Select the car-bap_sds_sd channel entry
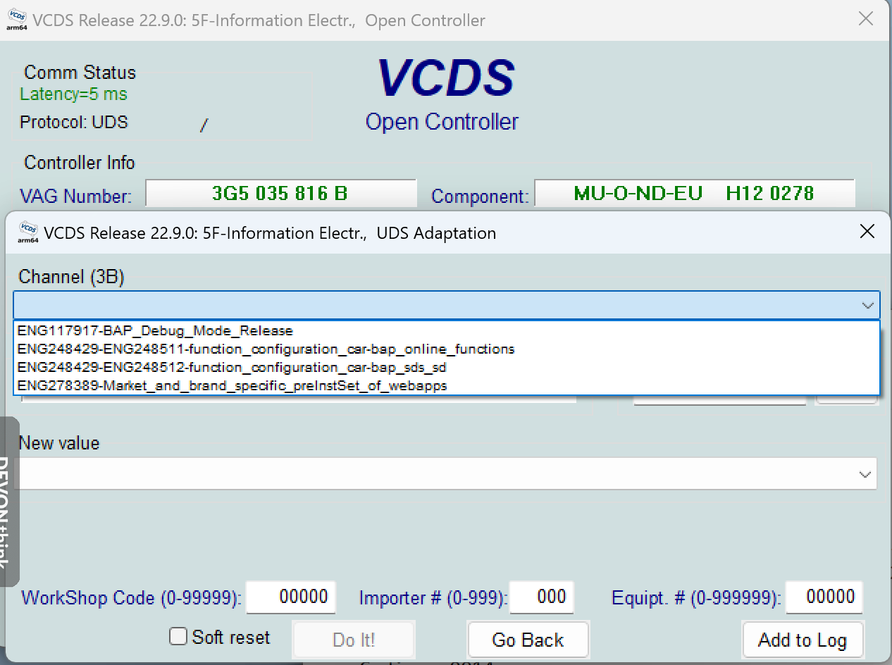Image resolution: width=892 pixels, height=665 pixels. [447, 367]
